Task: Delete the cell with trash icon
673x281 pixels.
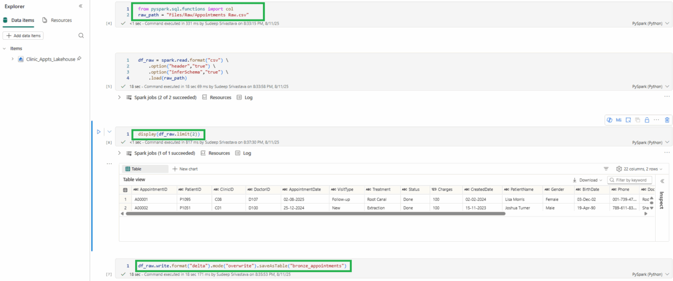Action: (667, 119)
